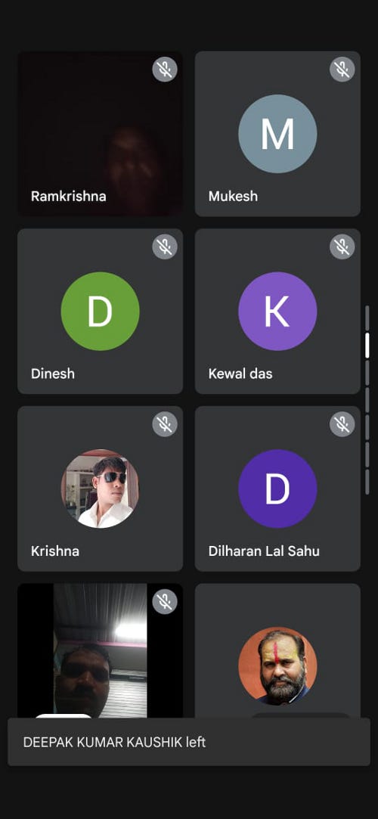Dismiss the DEEPAK KUMAR KAUSHIK left notification
The image size is (378, 819).
[x=189, y=742]
